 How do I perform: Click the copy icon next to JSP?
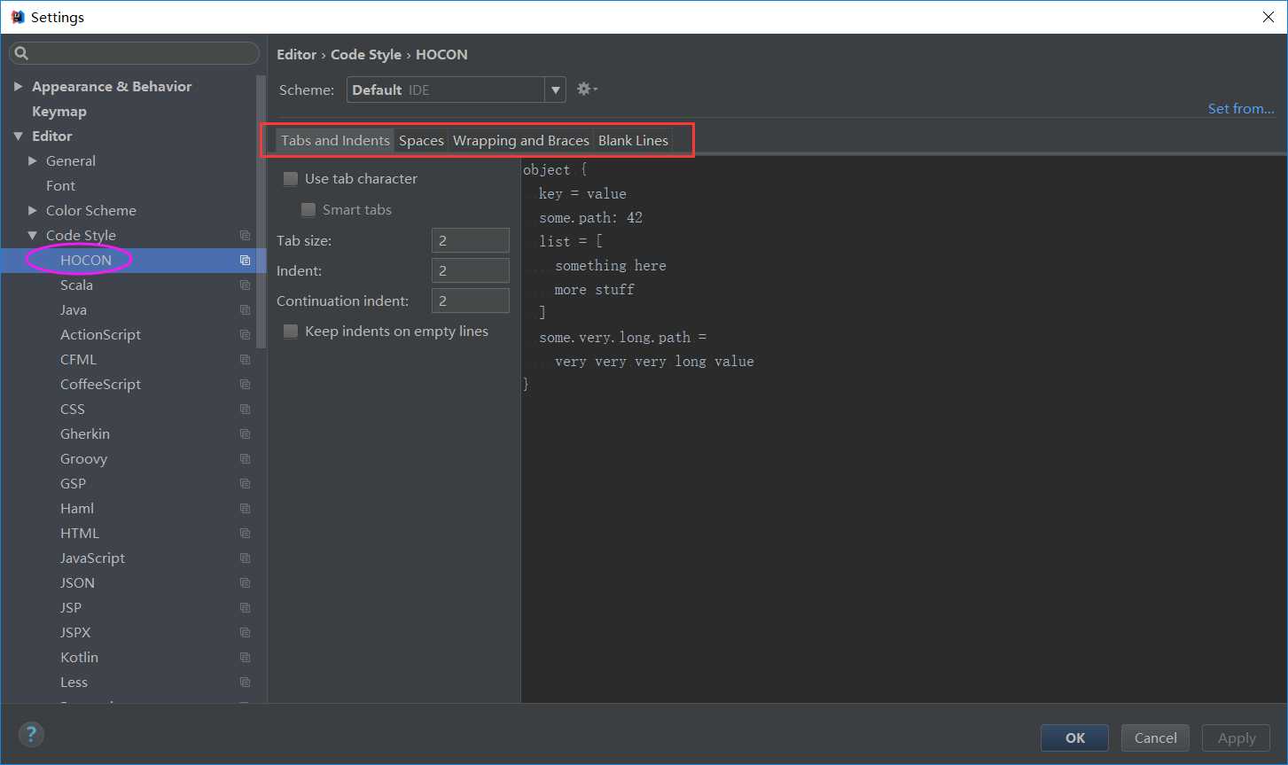tap(246, 607)
